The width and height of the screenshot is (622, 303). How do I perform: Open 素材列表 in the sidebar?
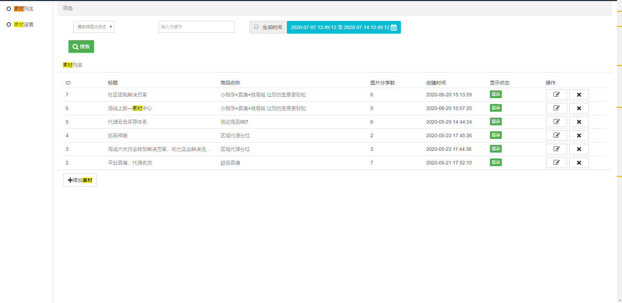coord(24,9)
